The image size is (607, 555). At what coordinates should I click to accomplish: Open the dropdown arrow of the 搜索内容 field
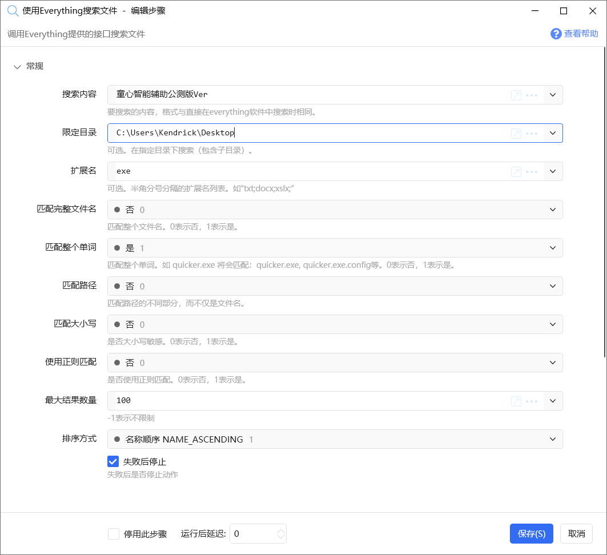point(553,95)
